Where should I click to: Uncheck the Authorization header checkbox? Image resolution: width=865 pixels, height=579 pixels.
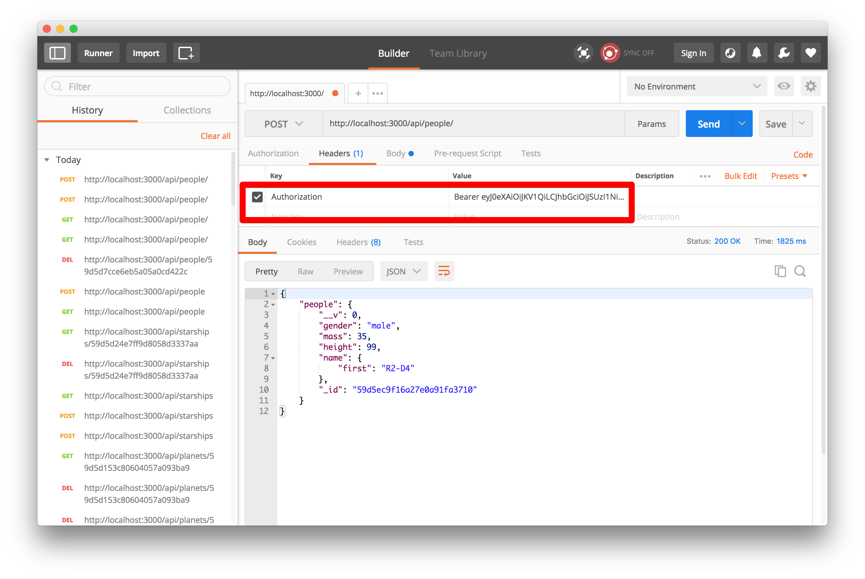coord(257,197)
